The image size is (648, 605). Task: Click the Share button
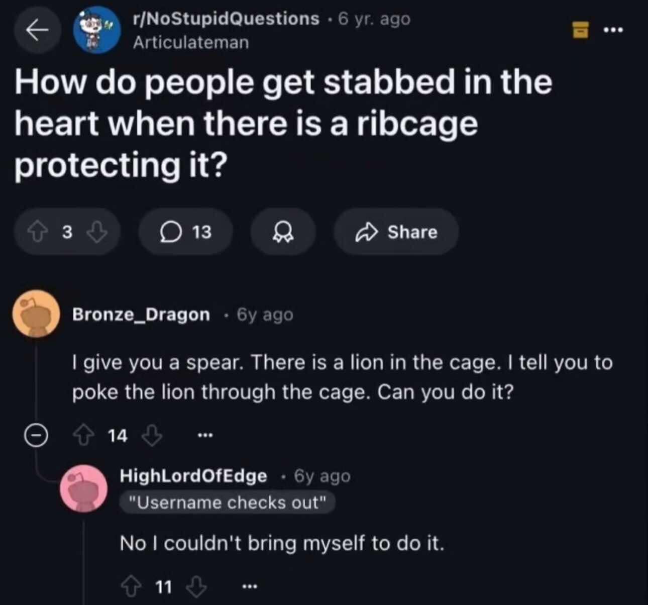click(396, 232)
